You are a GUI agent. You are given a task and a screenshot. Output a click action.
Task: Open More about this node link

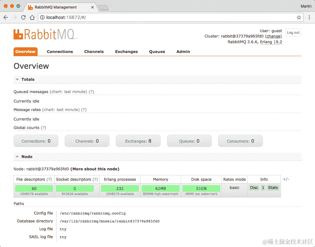click(95, 169)
